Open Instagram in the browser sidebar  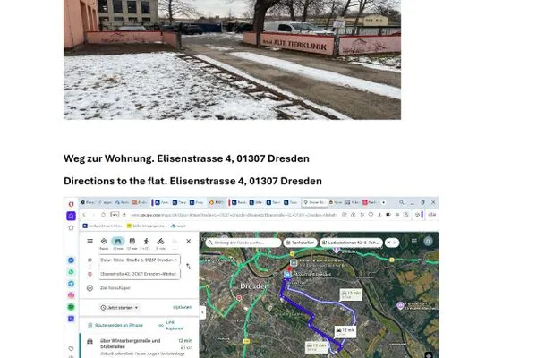click(71, 295)
